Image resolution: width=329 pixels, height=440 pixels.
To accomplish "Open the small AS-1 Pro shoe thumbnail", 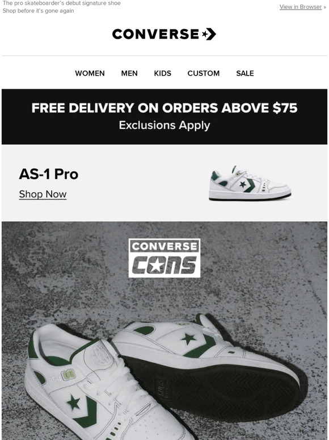I will coord(250,183).
